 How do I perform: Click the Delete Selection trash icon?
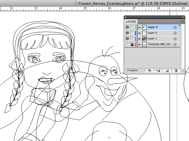coord(176,70)
